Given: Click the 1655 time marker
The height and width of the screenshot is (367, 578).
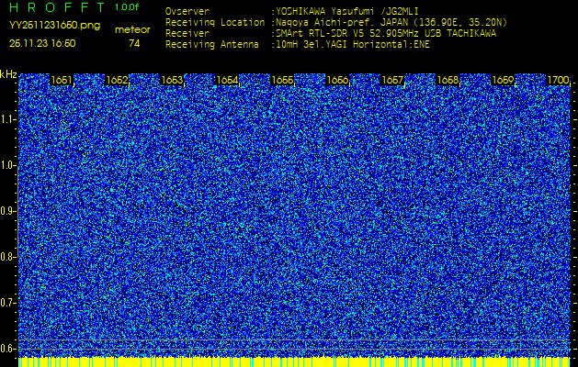Looking at the screenshot, I should click(282, 80).
